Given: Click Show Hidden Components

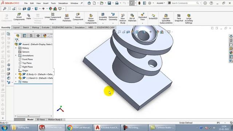Looking at the screenshot, I should 91,19.
